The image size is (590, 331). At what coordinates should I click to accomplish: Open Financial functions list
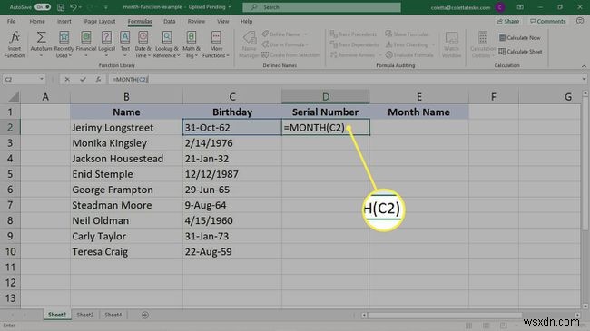86,44
